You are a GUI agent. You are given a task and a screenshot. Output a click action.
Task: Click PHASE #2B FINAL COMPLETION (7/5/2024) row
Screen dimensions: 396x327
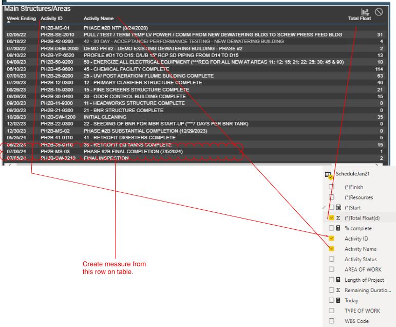pos(133,152)
